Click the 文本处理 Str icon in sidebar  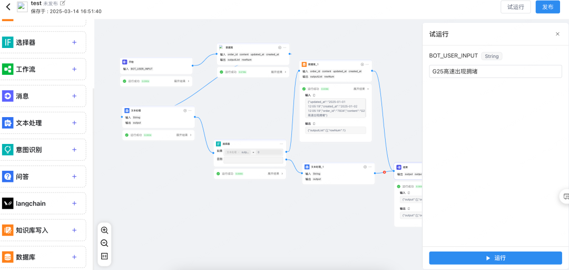pos(7,123)
